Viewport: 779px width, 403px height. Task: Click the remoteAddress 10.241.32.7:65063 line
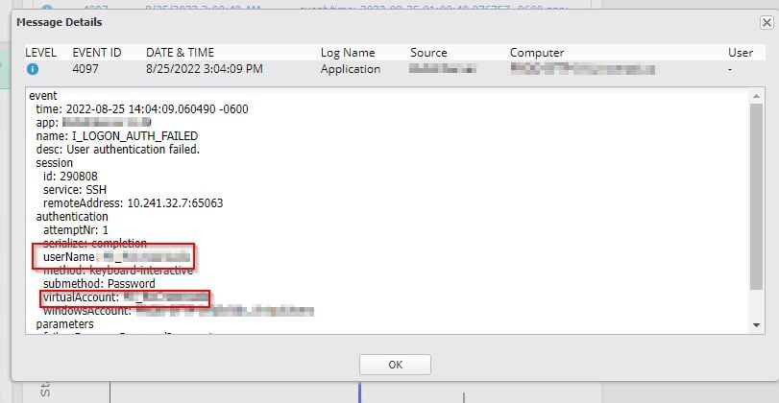(134, 203)
